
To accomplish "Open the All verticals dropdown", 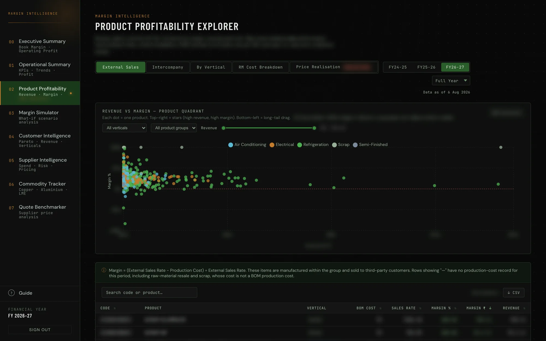I will coord(124,128).
